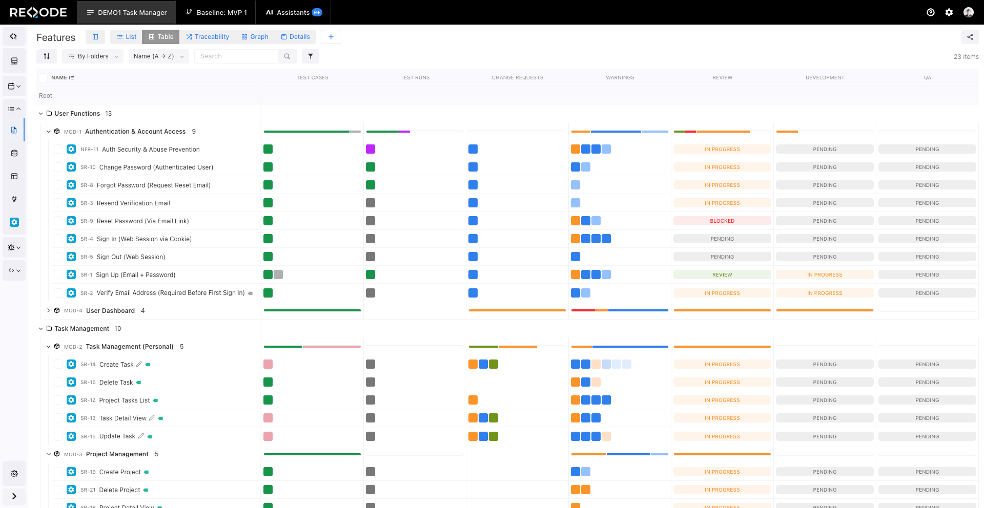Open the settings gear in the top bar
The image size is (984, 508).
click(949, 12)
